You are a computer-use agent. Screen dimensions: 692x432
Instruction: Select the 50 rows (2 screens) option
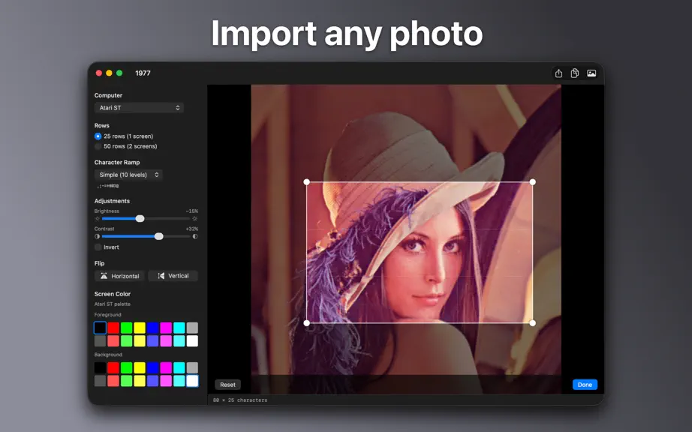(x=126, y=146)
